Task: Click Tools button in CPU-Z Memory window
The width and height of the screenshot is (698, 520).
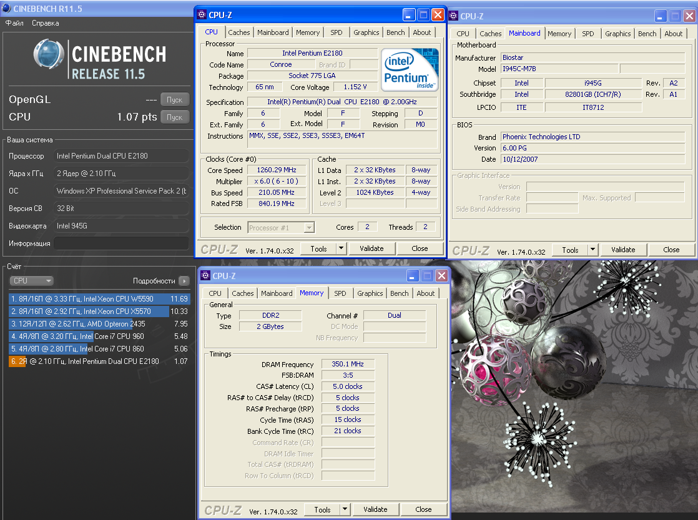Action: [322, 509]
